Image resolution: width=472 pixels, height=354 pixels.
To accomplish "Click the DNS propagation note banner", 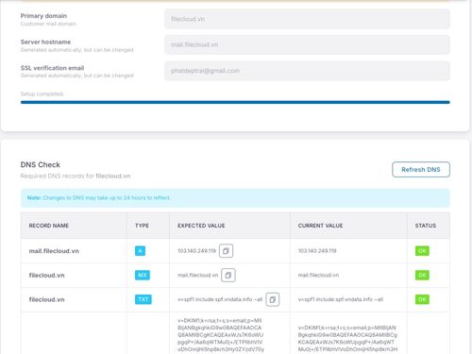I will click(x=235, y=198).
